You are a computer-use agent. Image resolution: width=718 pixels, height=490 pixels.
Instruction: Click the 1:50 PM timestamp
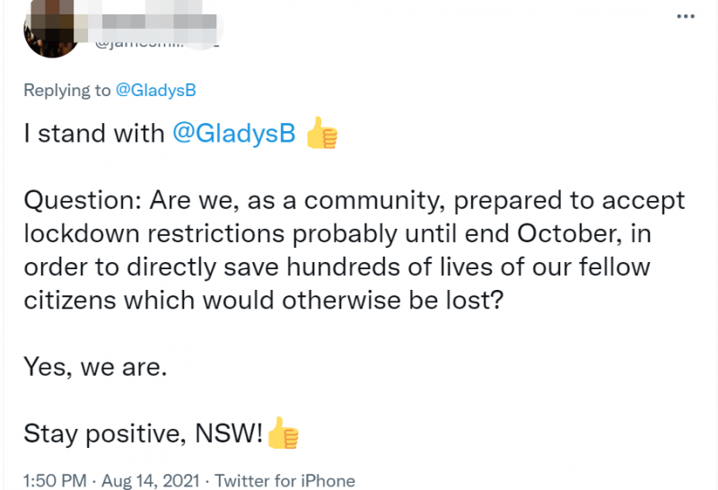(x=55, y=480)
